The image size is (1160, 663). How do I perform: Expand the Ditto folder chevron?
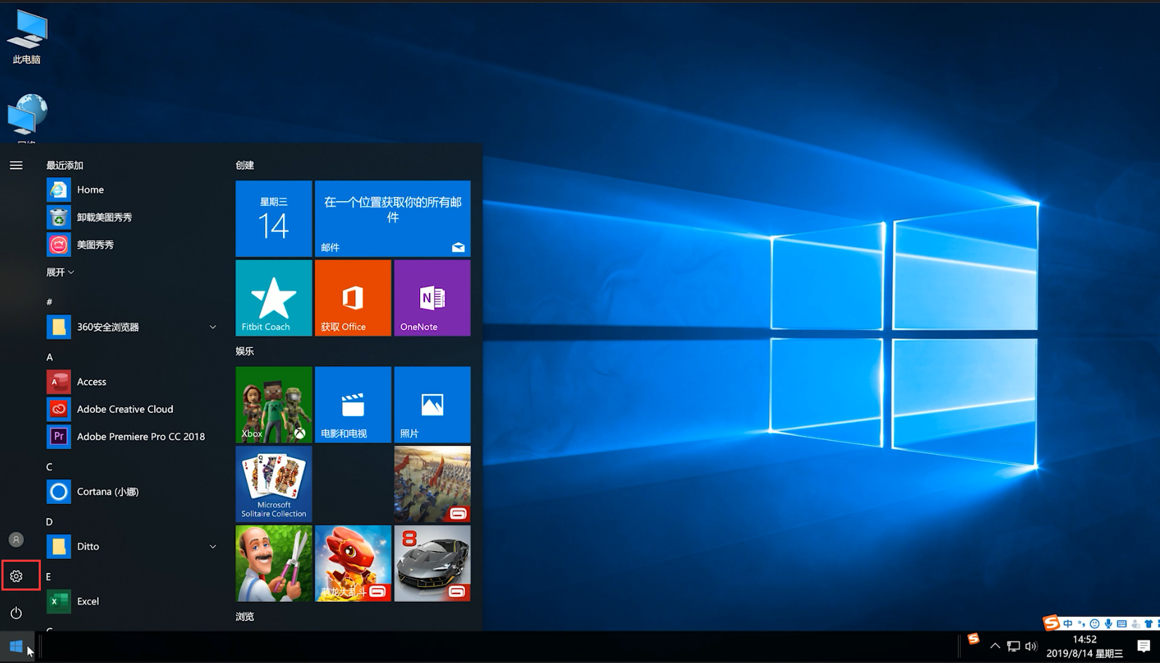(212, 546)
